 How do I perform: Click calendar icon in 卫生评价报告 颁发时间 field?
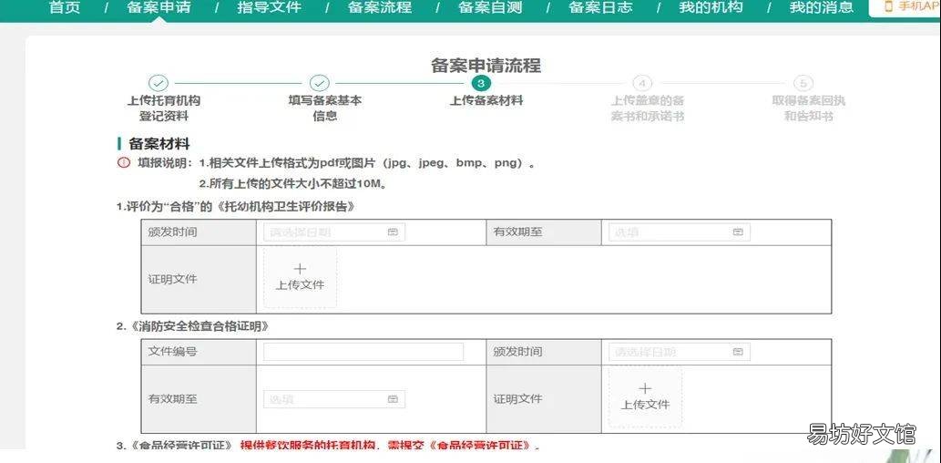393,232
